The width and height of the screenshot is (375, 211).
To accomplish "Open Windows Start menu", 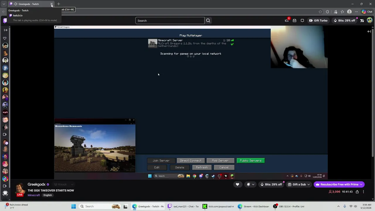I will click(x=74, y=206).
